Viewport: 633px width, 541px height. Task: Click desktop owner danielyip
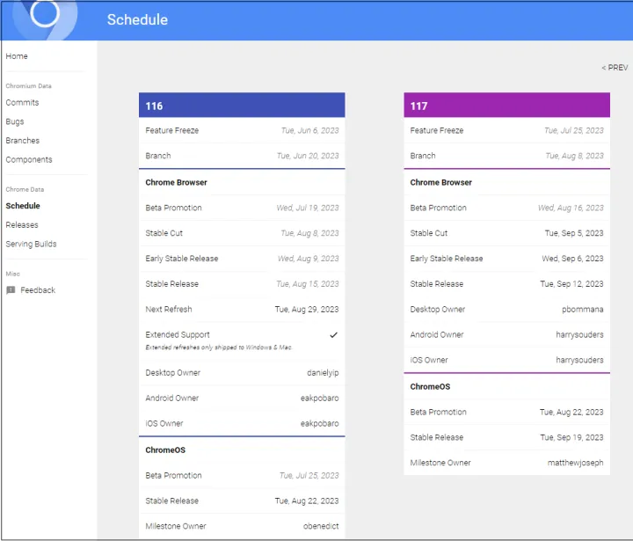[322, 373]
